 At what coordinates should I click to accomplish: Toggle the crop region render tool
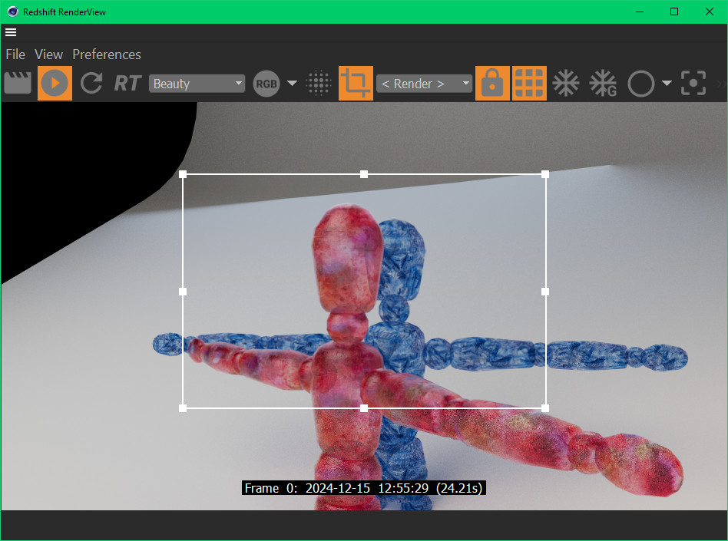[356, 83]
